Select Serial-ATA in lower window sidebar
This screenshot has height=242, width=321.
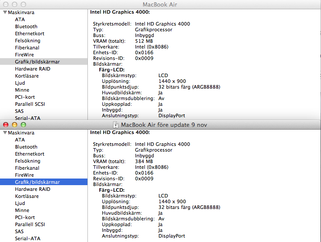(28, 238)
